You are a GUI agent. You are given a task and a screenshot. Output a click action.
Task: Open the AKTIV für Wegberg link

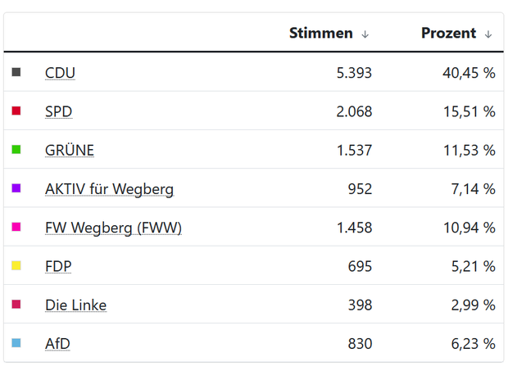(109, 189)
